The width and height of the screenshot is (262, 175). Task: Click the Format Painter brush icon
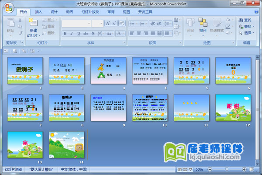20,33
